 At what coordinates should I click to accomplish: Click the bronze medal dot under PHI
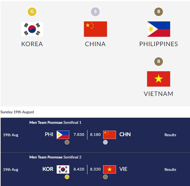coord(67,142)
